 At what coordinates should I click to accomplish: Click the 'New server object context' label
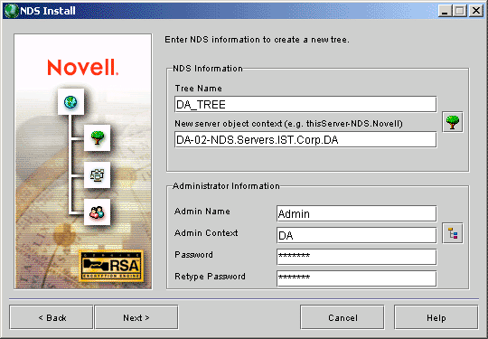point(288,124)
